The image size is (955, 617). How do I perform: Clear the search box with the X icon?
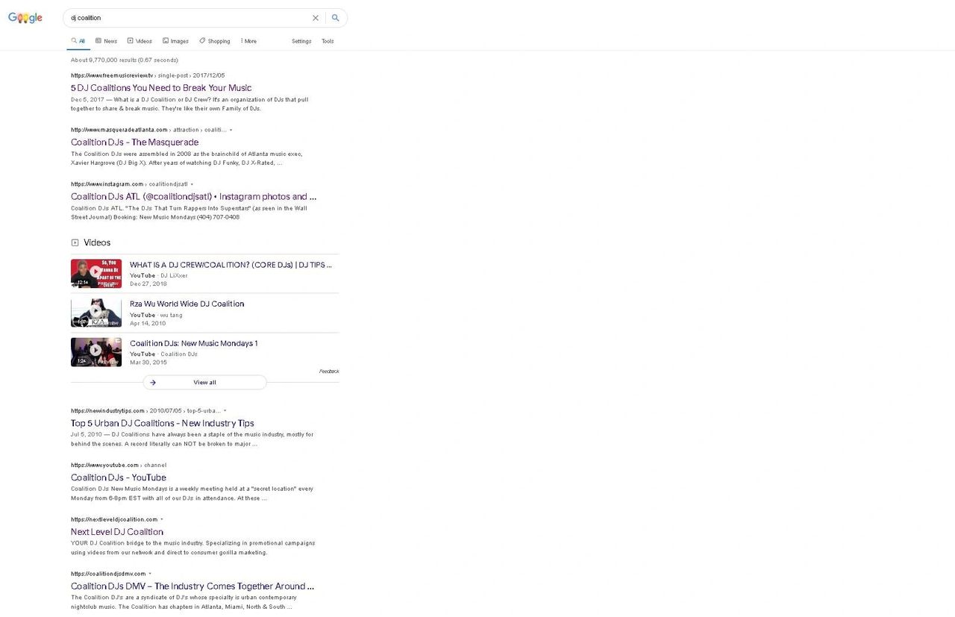pyautogui.click(x=316, y=18)
